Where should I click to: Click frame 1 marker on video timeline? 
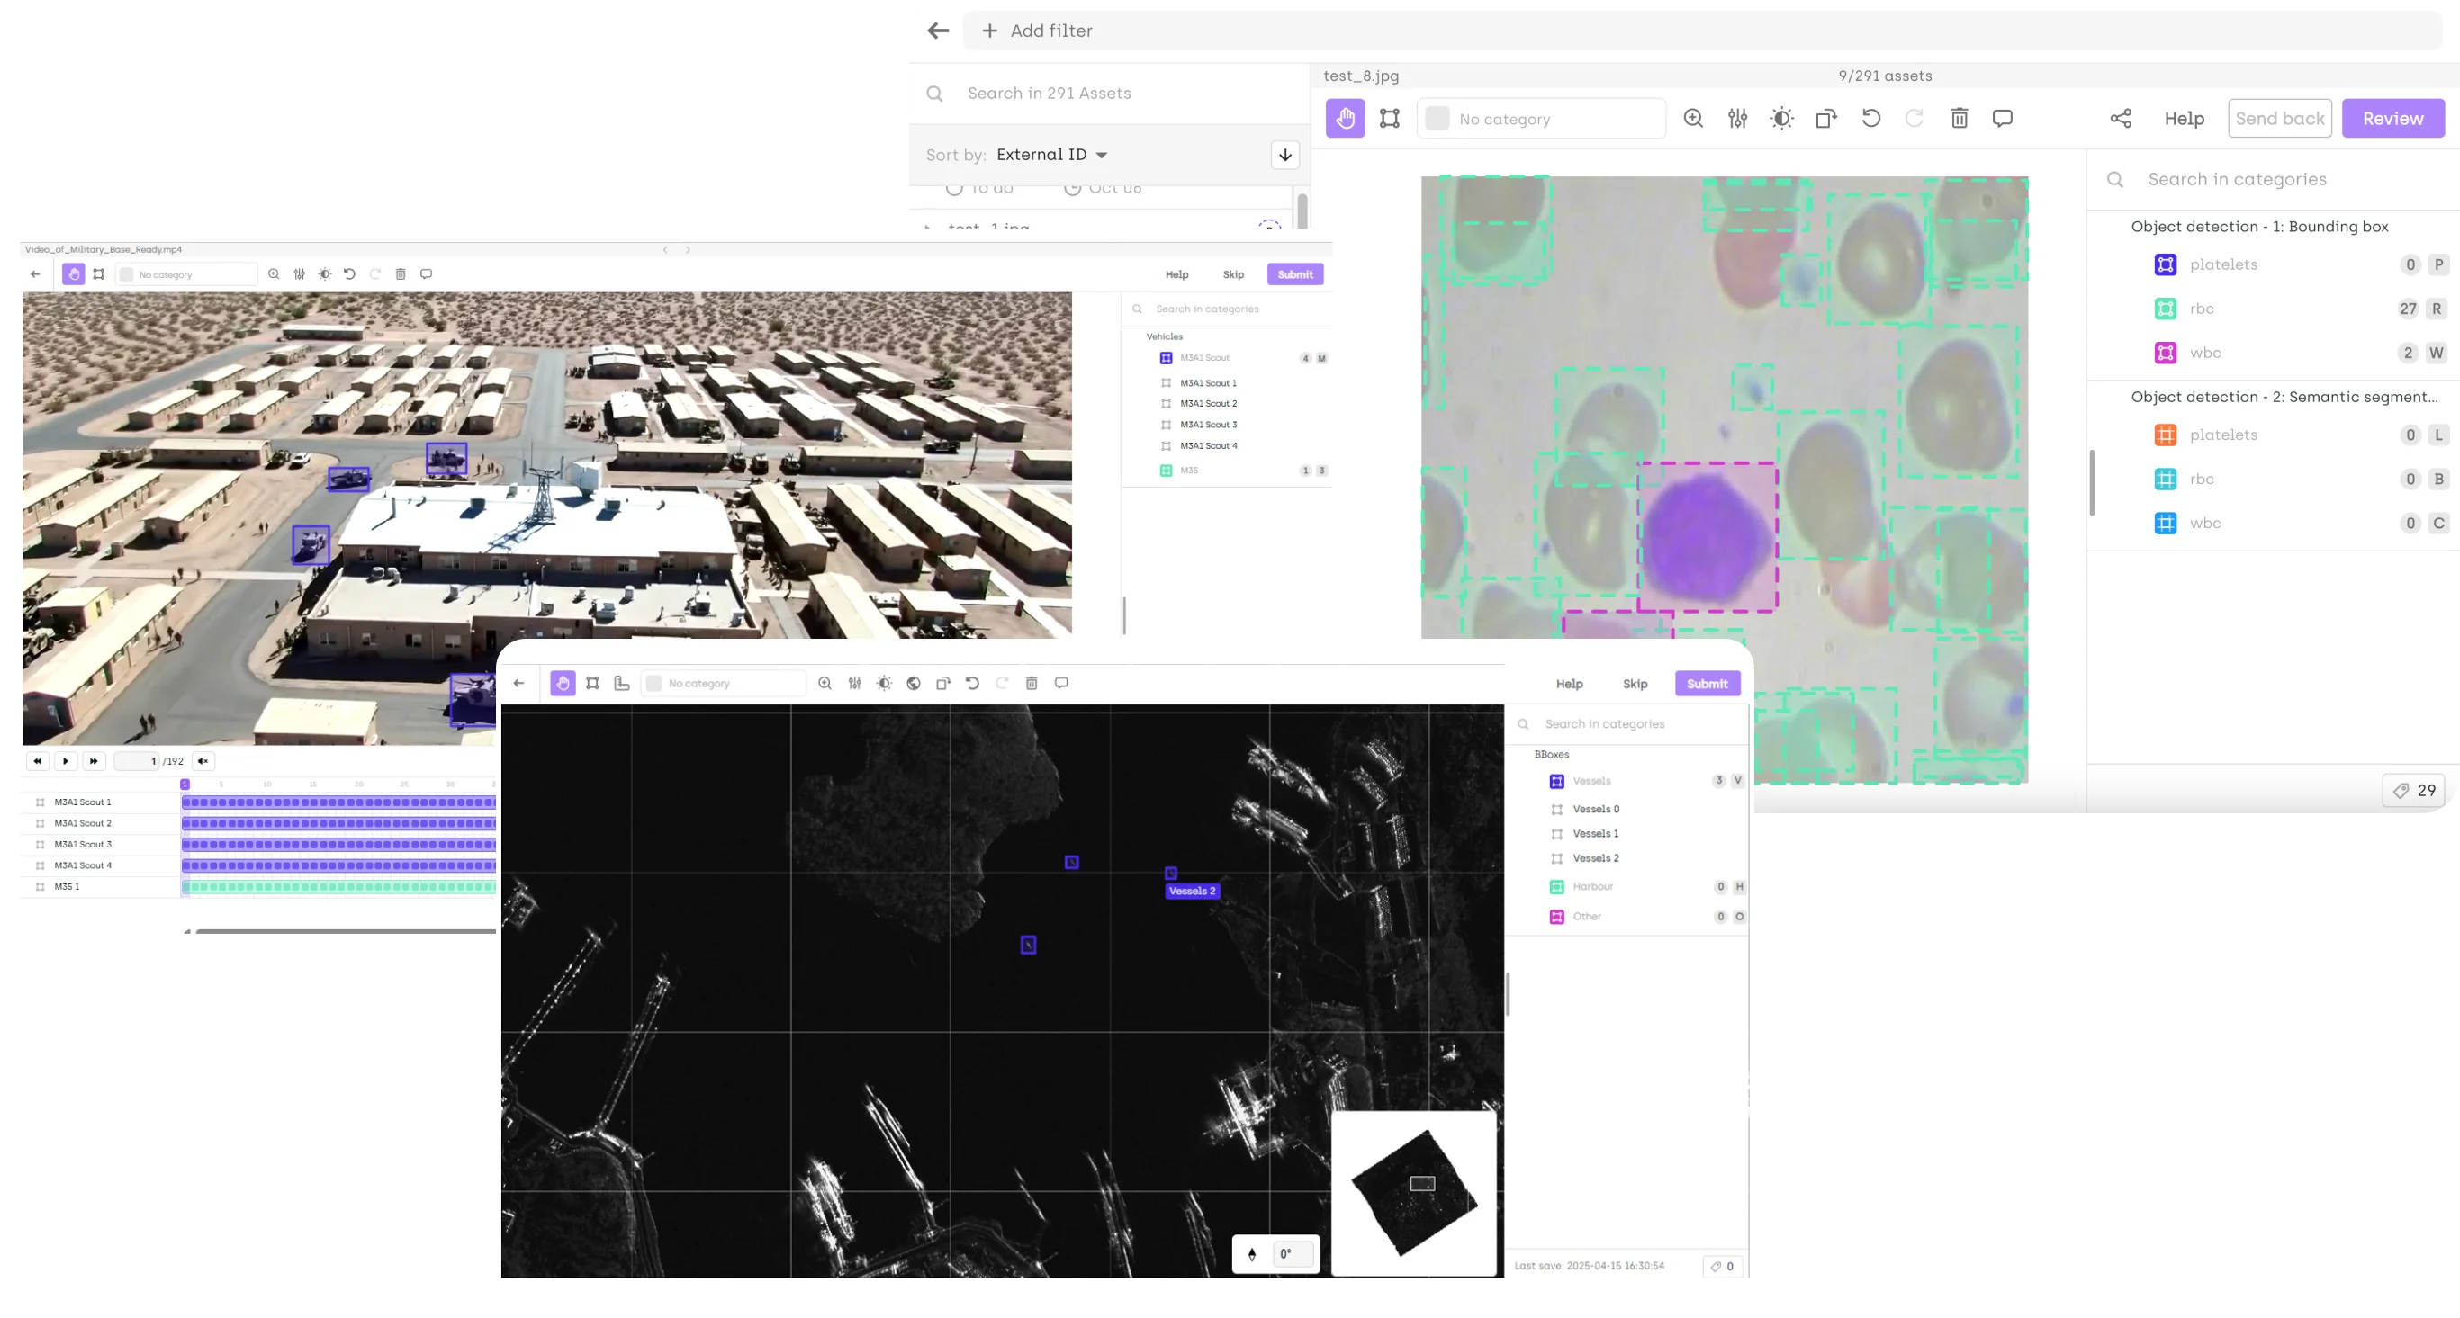(x=185, y=785)
